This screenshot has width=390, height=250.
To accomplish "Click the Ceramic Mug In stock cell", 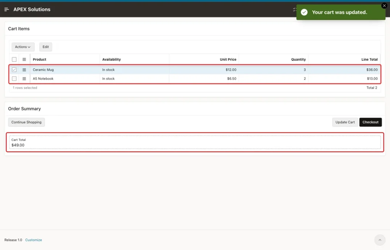I will pyautogui.click(x=134, y=70).
